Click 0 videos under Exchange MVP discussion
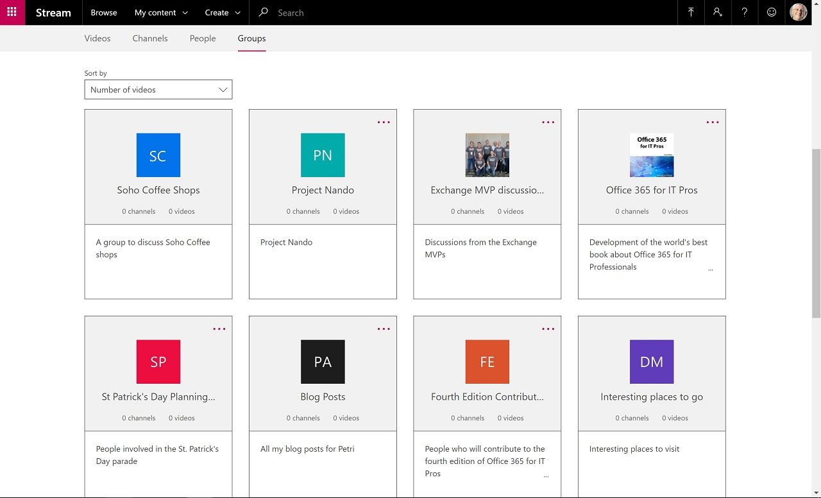821x498 pixels. tap(511, 211)
